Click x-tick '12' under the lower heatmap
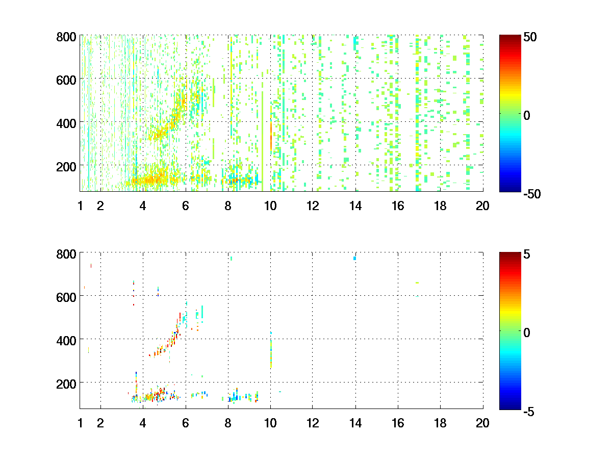 pos(313,423)
